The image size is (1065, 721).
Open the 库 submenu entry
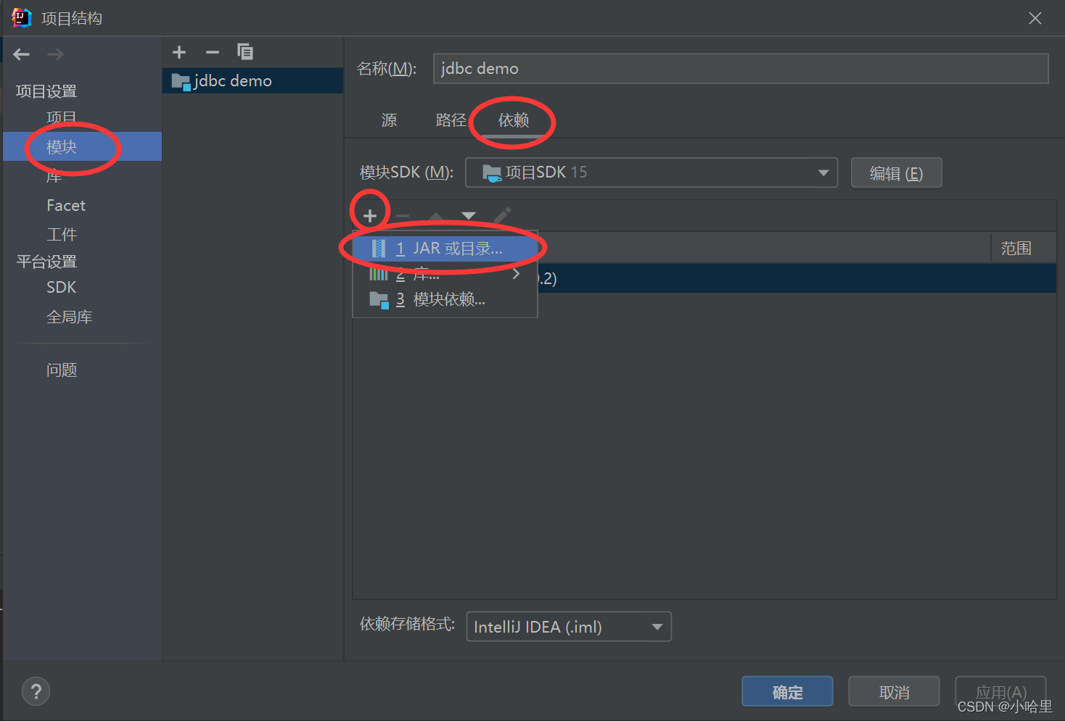coord(445,274)
